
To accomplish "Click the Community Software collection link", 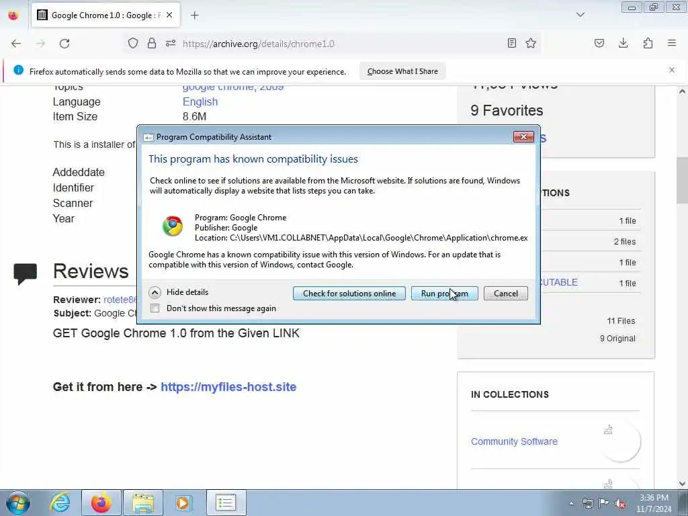I will 514,441.
